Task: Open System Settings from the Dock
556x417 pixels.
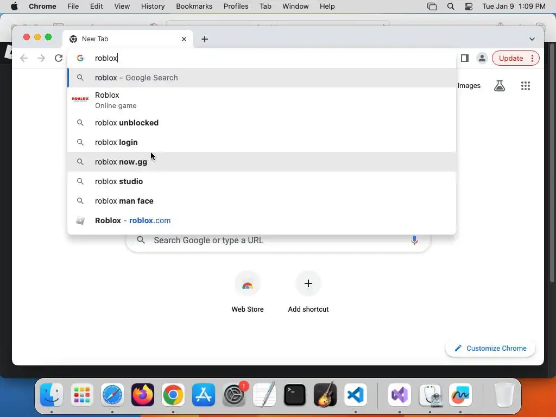Action: tap(234, 395)
